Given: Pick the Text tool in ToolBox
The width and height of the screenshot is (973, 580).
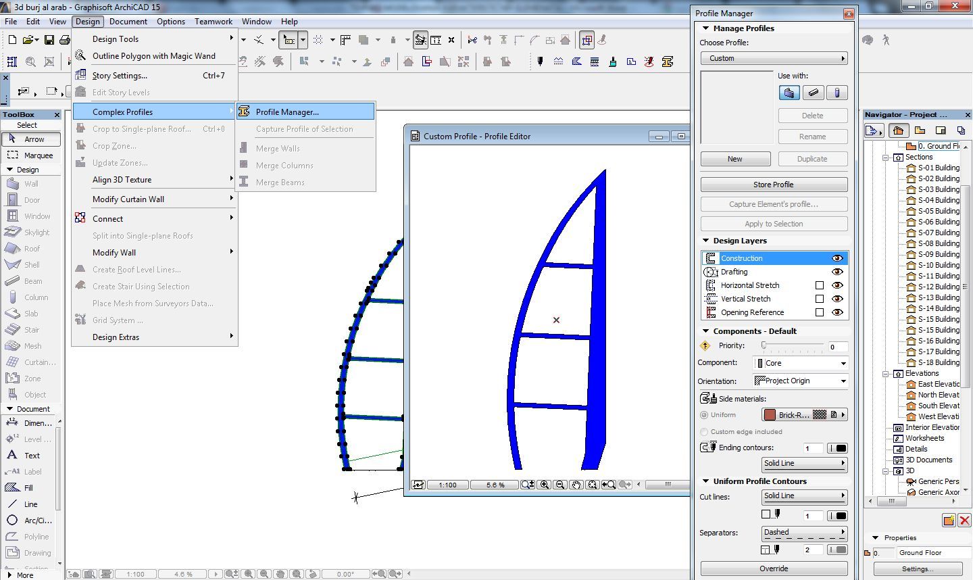Looking at the screenshot, I should tap(31, 456).
